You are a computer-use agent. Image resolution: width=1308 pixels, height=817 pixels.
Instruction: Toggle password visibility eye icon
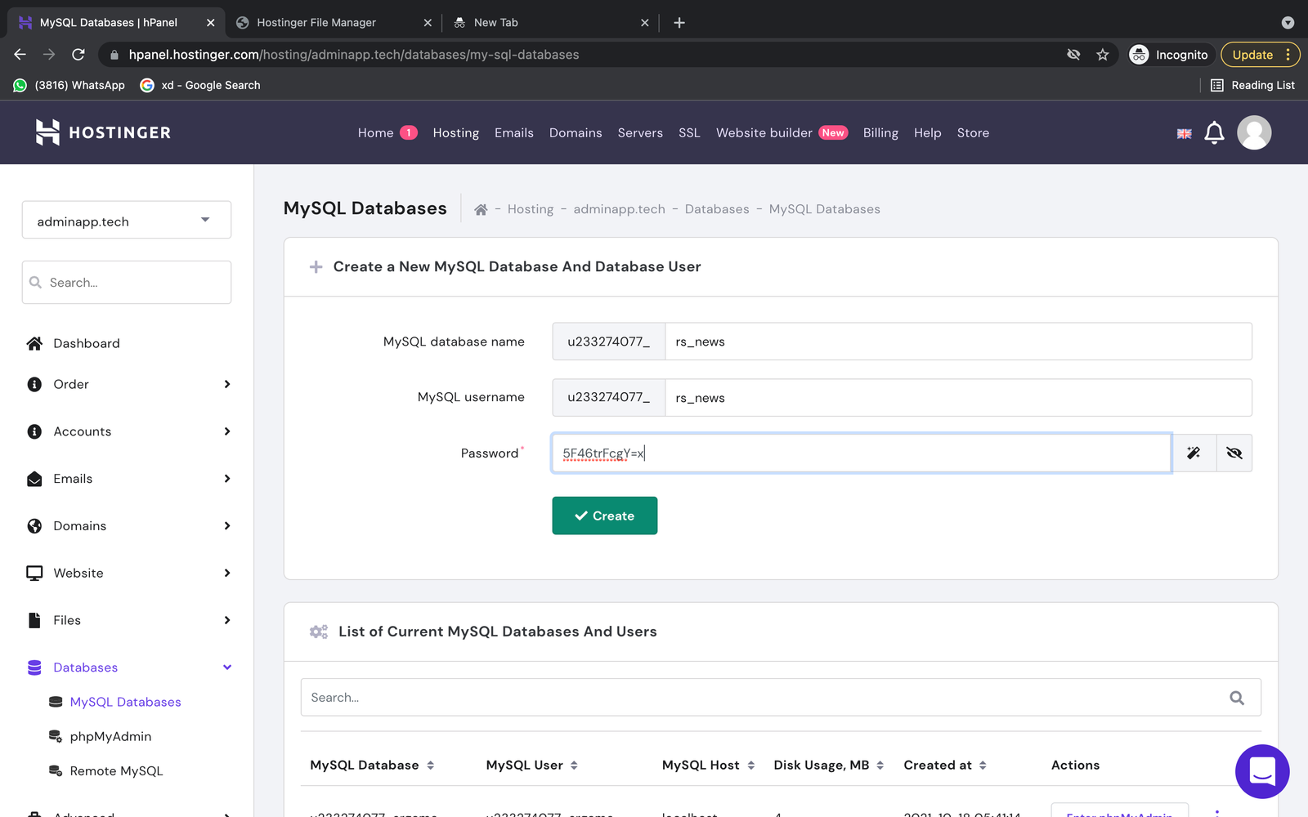[x=1234, y=453]
